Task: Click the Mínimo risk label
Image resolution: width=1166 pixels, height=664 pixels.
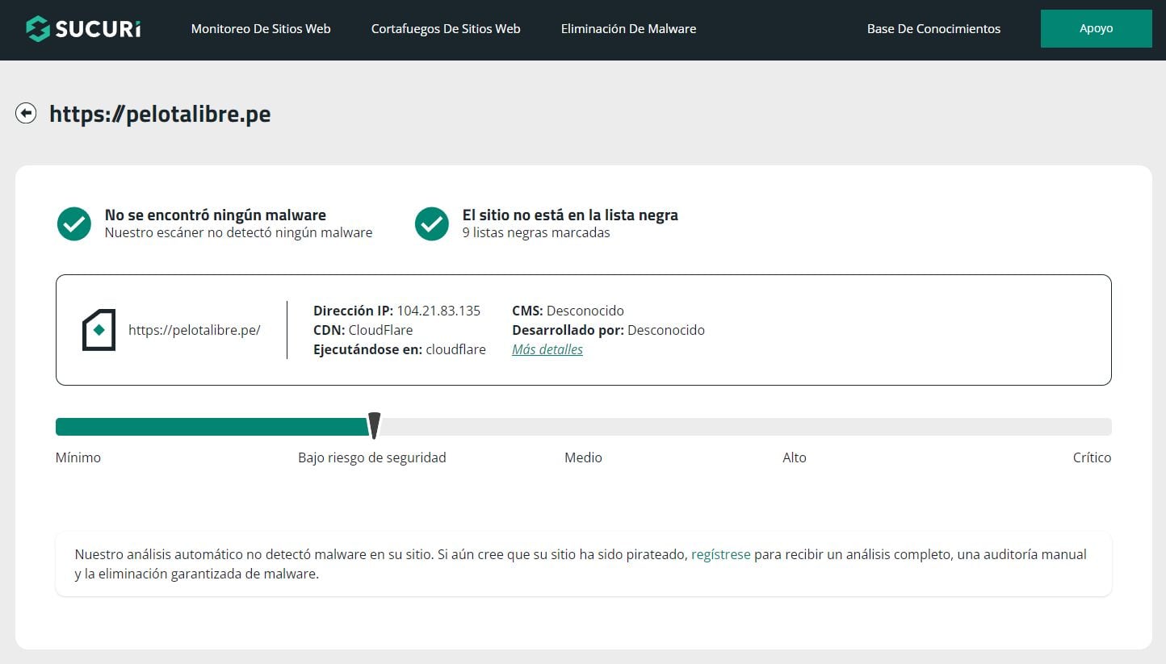Action: tap(78, 457)
